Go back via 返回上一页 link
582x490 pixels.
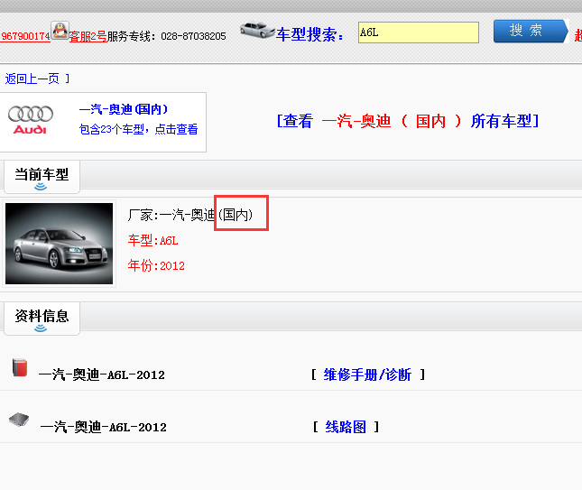tap(32, 79)
